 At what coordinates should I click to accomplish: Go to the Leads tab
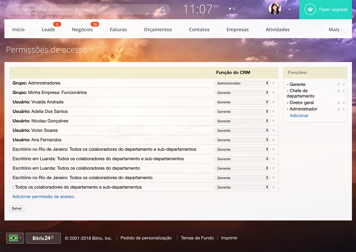tap(48, 30)
